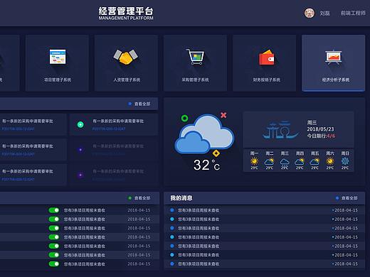
Task: Click the green glowing dot beside purchase notice
Action: point(80,124)
